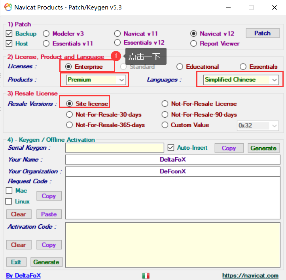This screenshot has height=280, width=286.
Task: Enable the Mac request code checkbox
Action: coord(9,191)
